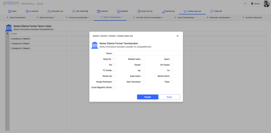This screenshot has width=271, height=133.
Task: Tick the Iban Numarası checkbox
Action: click(143, 82)
